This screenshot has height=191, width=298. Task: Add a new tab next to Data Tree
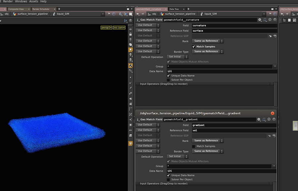tap(188, 9)
